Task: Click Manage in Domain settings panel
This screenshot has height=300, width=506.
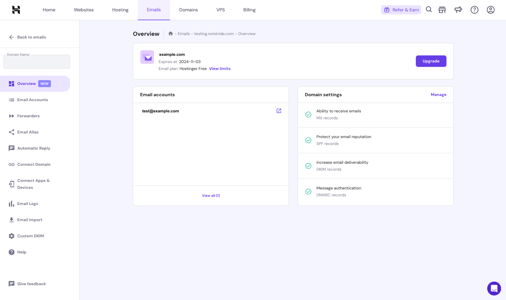Action: coord(438,95)
